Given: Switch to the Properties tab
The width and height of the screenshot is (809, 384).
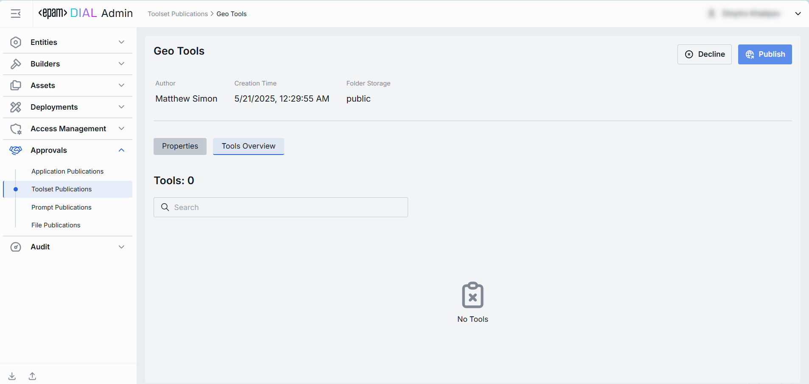Looking at the screenshot, I should coord(180,146).
